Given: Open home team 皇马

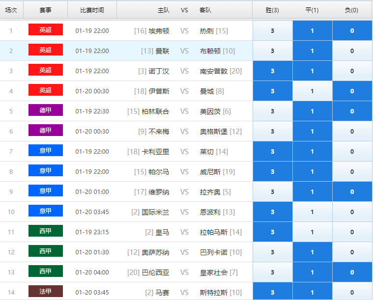Looking at the screenshot, I should click(162, 232).
